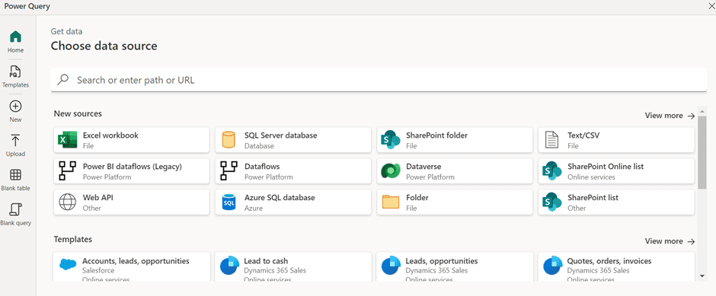Screen dimensions: 716x296
Task: Select the SharePoint Online list label
Action: tap(606, 167)
